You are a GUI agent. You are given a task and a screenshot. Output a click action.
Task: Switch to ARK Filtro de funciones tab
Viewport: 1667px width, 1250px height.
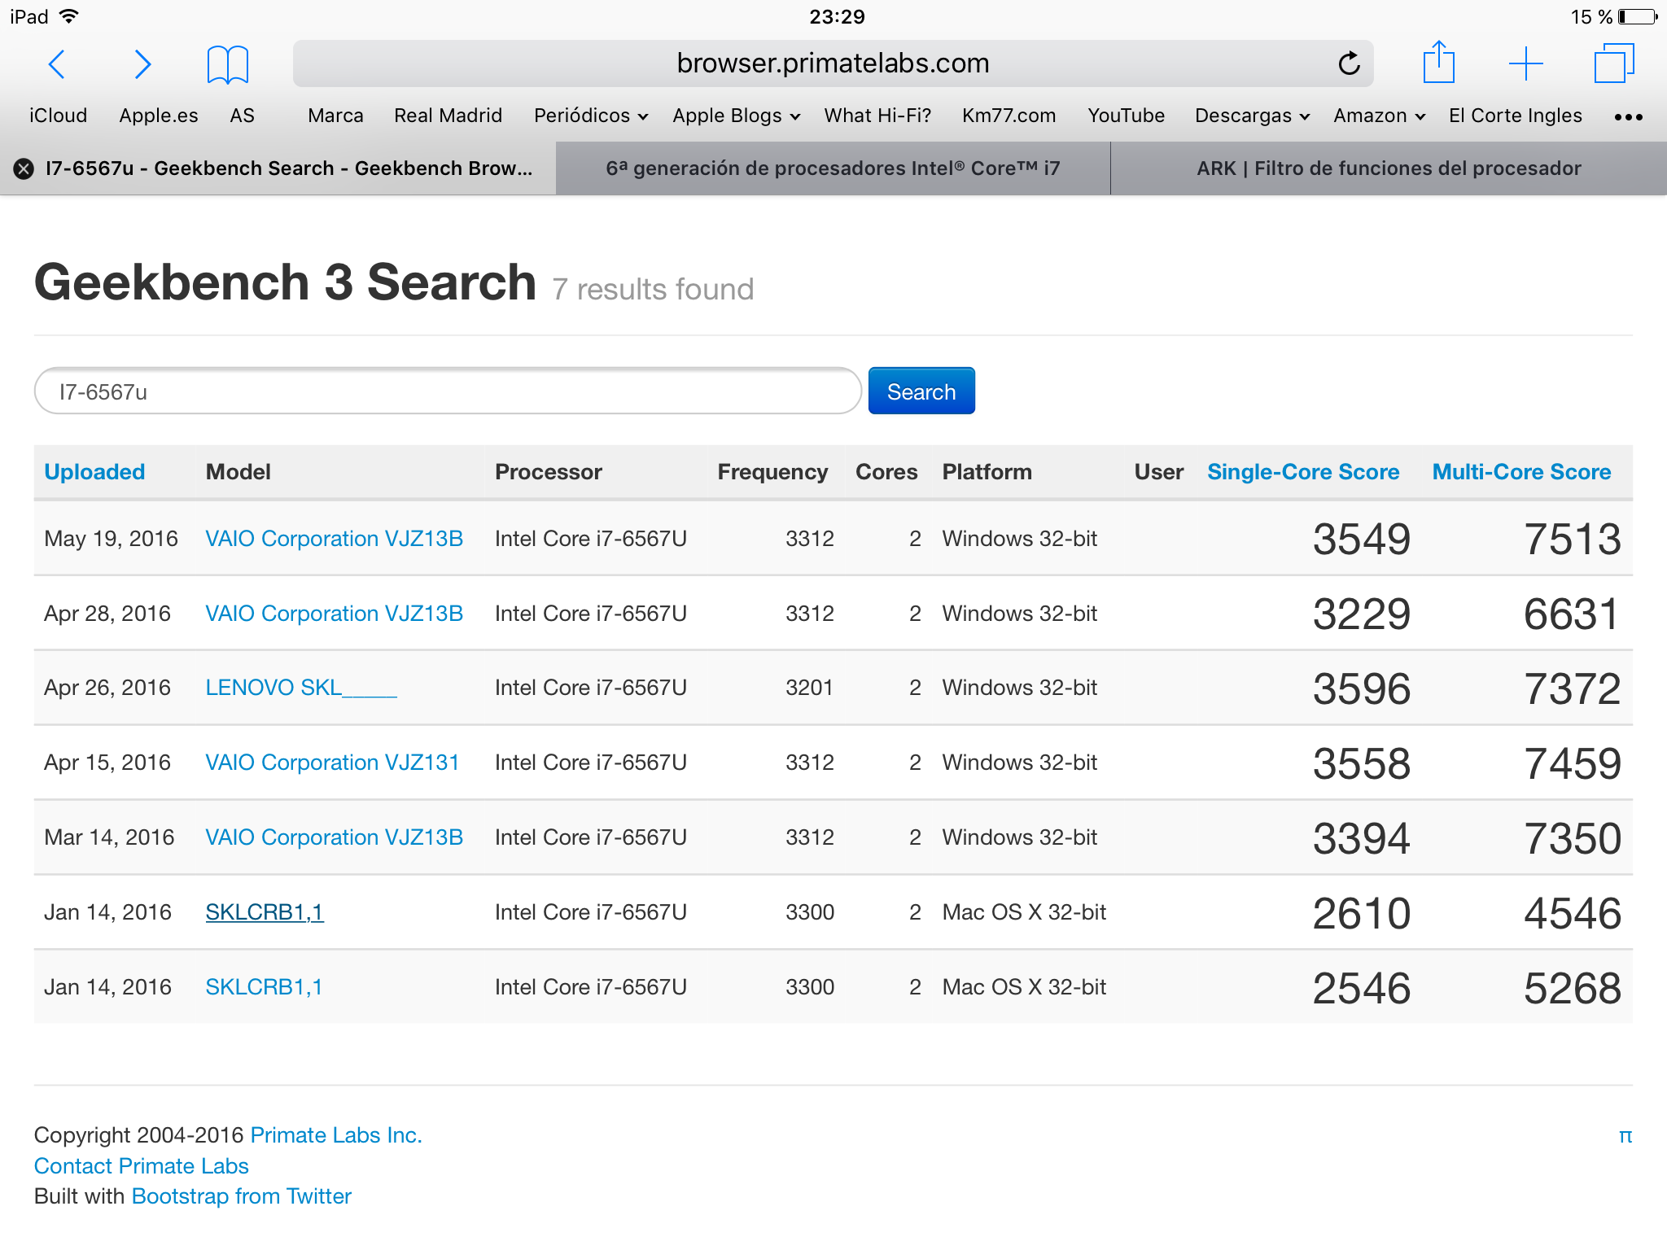click(1389, 168)
